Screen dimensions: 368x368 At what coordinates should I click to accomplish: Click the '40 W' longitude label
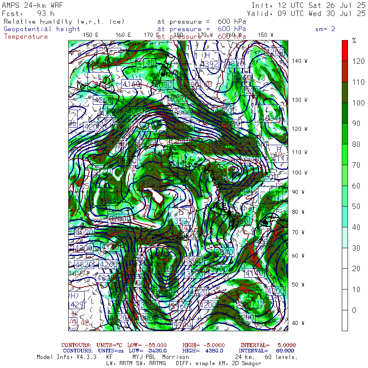pyautogui.click(x=298, y=323)
